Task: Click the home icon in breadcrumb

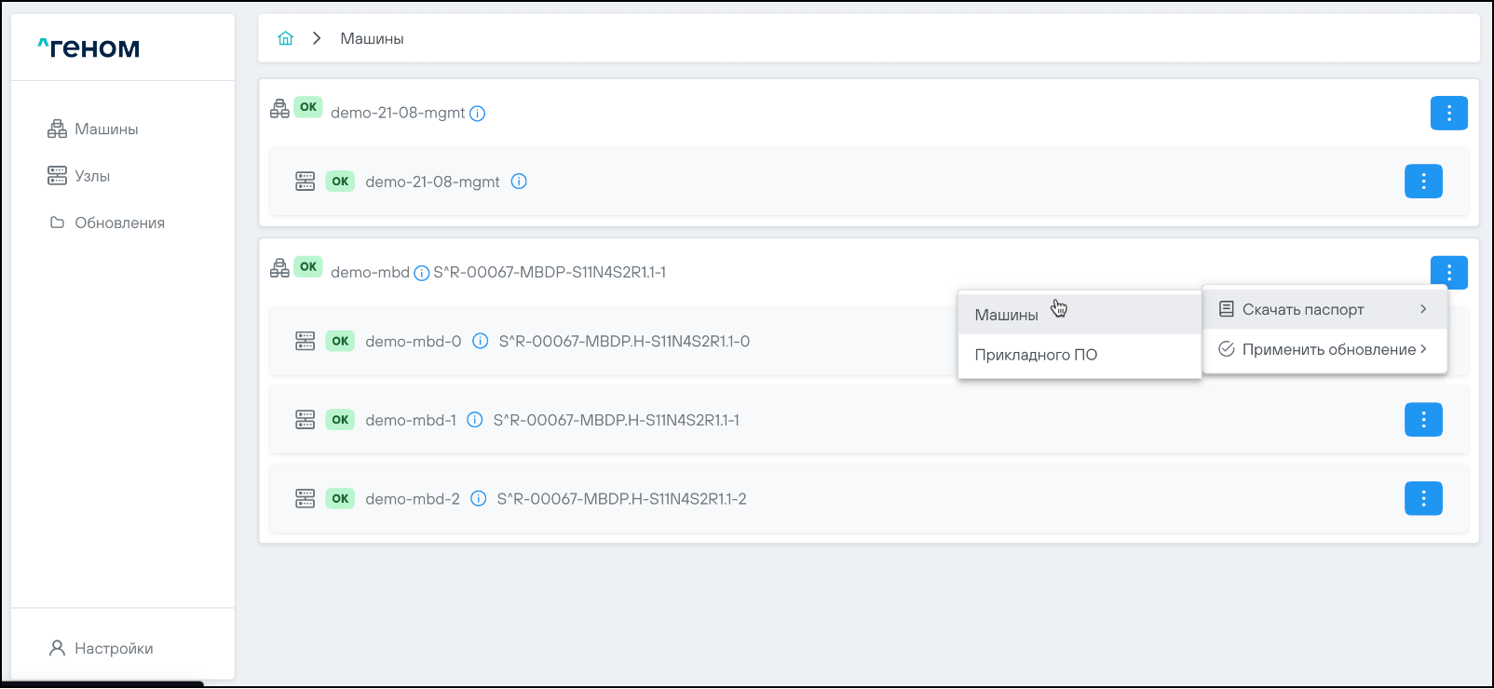Action: point(286,38)
